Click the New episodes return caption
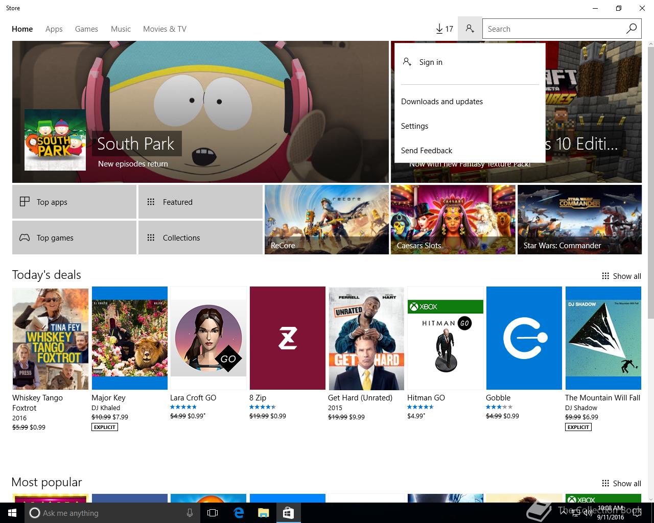The height and width of the screenshot is (523, 654). tap(133, 164)
